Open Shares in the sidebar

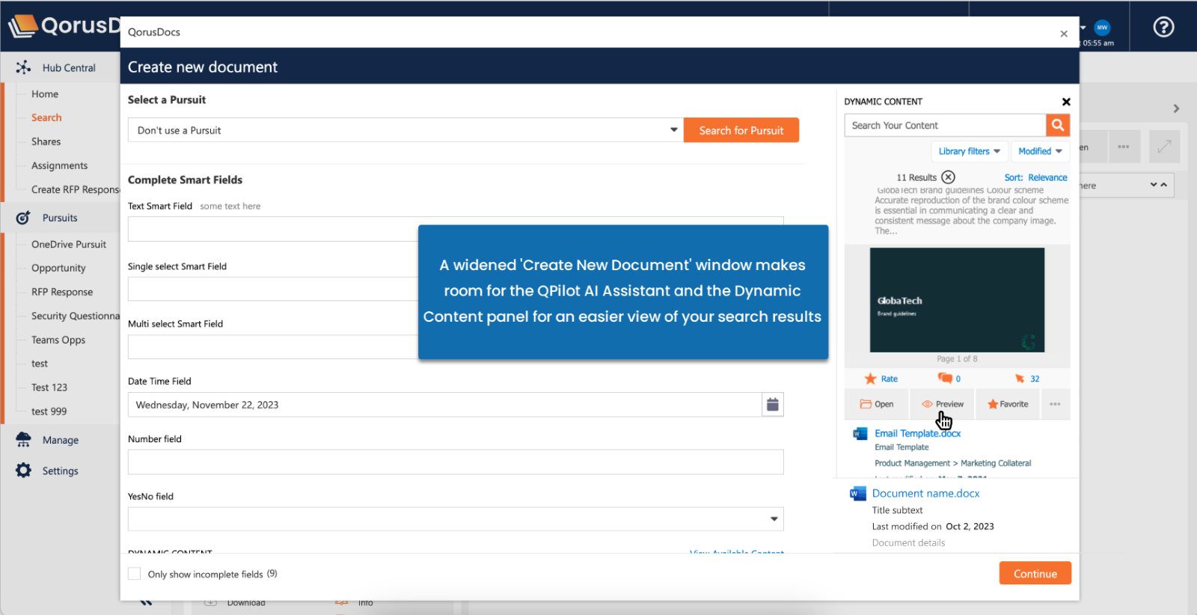[46, 142]
